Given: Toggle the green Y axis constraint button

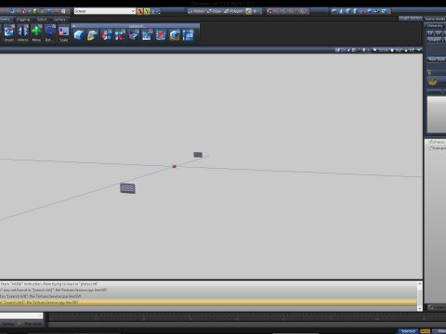Looking at the screenshot, I should [x=147, y=11].
